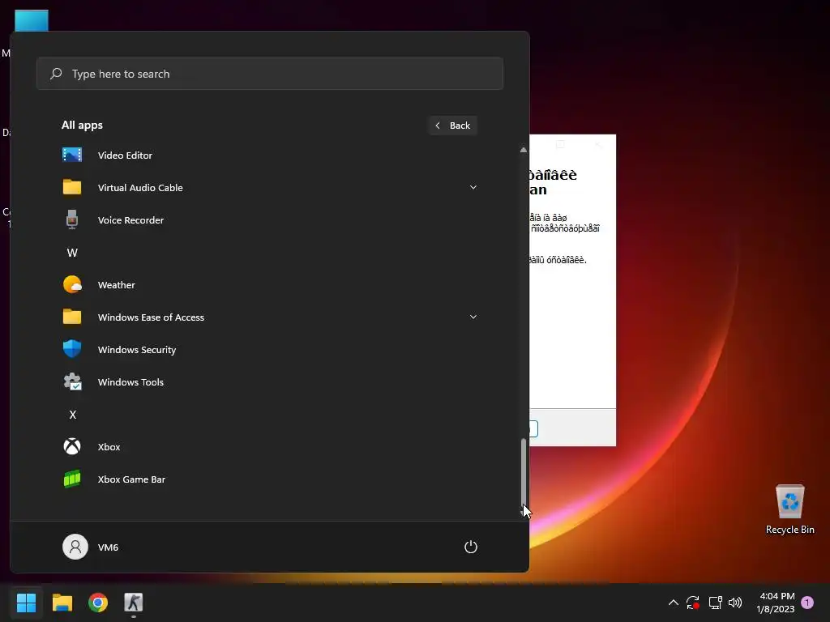830x622 pixels.
Task: Click the Windows Tools label
Action: pyautogui.click(x=130, y=382)
